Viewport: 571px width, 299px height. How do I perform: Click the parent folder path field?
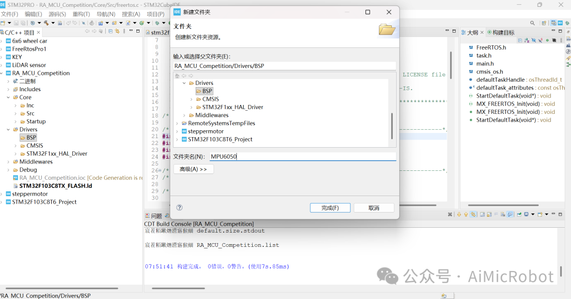[284, 66]
